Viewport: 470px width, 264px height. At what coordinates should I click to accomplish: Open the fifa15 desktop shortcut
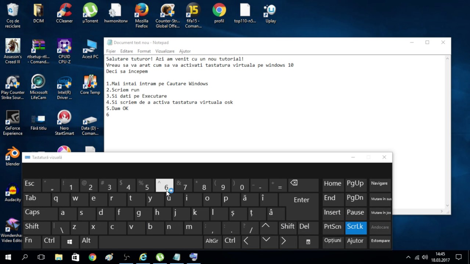coord(193,16)
